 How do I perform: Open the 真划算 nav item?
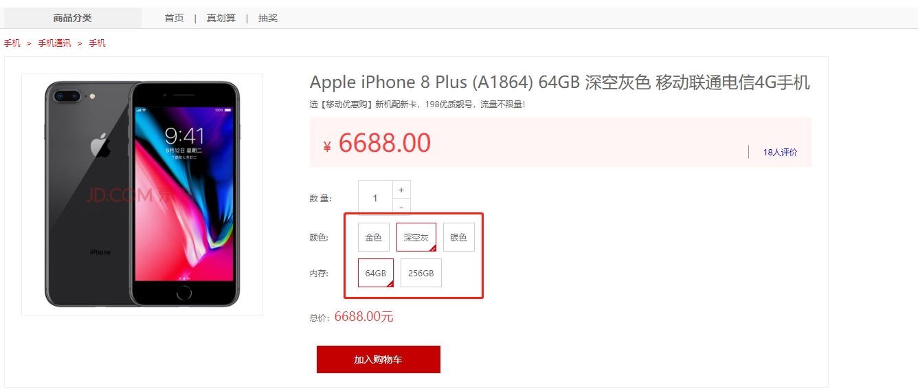[221, 18]
